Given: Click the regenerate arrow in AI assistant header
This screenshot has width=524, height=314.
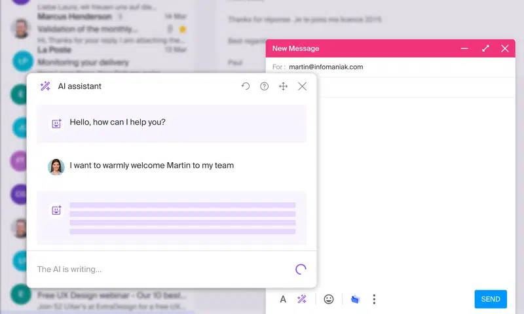Looking at the screenshot, I should pyautogui.click(x=245, y=86).
